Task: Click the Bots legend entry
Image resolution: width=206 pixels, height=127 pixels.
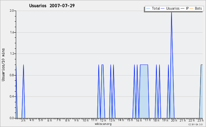Action: 196,8
